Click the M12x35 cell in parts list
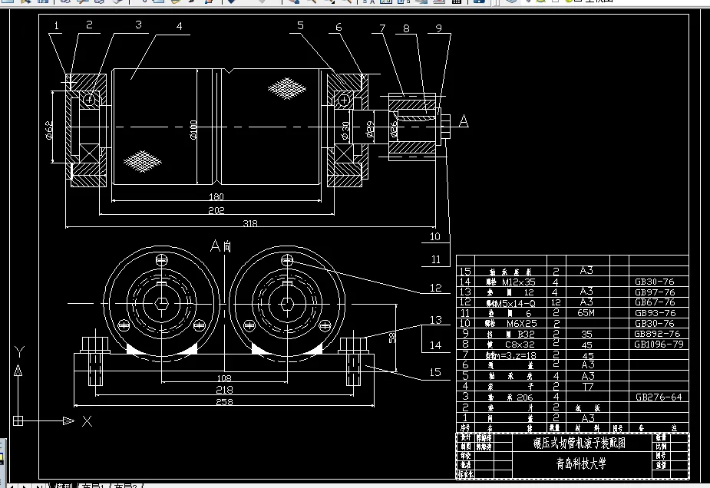Viewport: 710px width, 488px height. click(x=518, y=282)
